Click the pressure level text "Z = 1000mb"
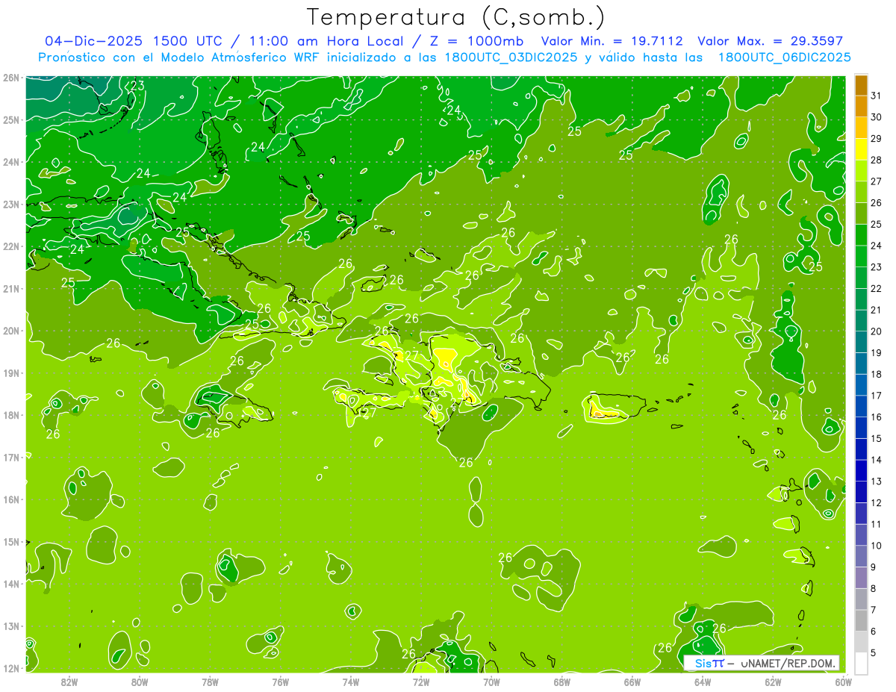Screen dimensions: 896x692 coord(476,41)
